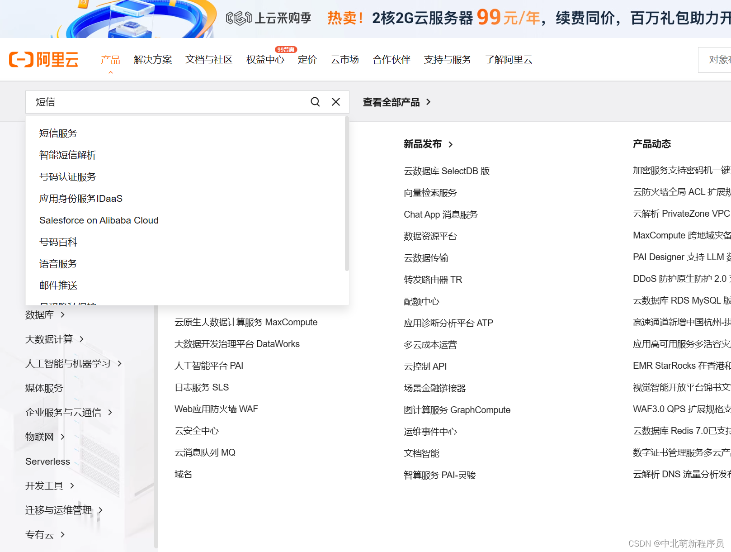Select suggestion 智能短信解析

(x=68, y=155)
